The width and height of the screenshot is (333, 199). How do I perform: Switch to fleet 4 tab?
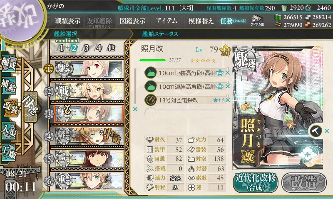point(99,48)
